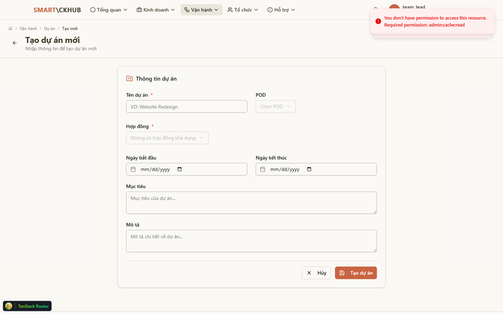The width and height of the screenshot is (503, 314).
Task: Open the start date calendar picker icon
Action: 180,169
